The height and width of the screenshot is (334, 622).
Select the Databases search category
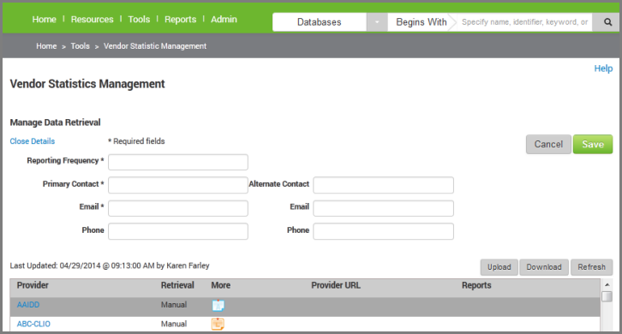pyautogui.click(x=320, y=22)
